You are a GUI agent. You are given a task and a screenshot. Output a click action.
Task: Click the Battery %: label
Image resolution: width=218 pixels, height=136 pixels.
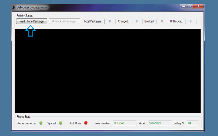179,123
